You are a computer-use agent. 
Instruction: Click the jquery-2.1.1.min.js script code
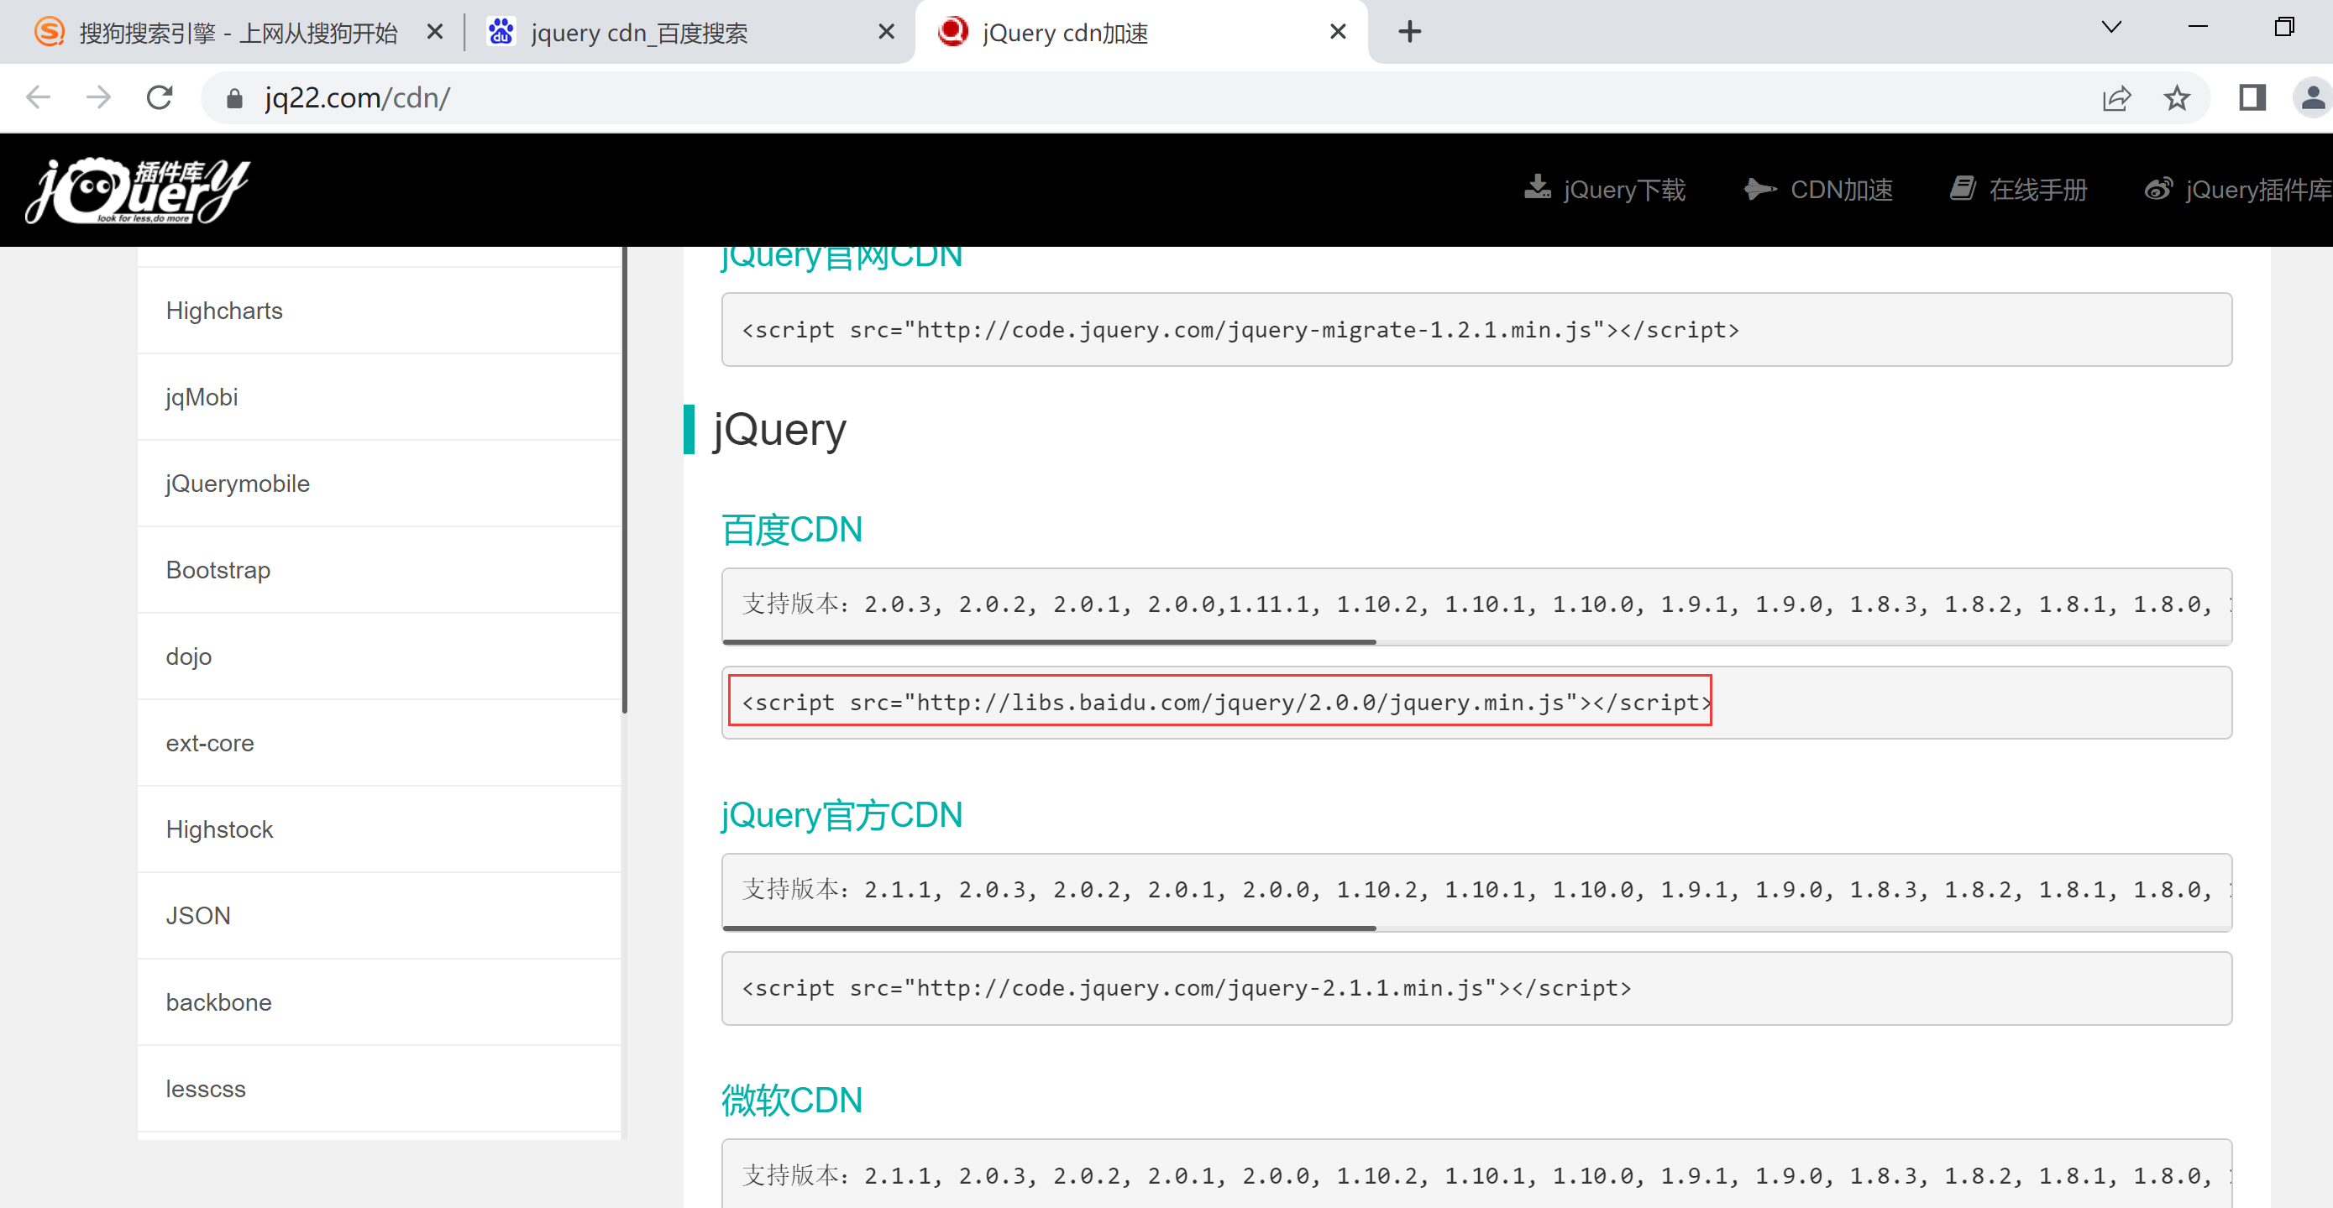[1187, 988]
